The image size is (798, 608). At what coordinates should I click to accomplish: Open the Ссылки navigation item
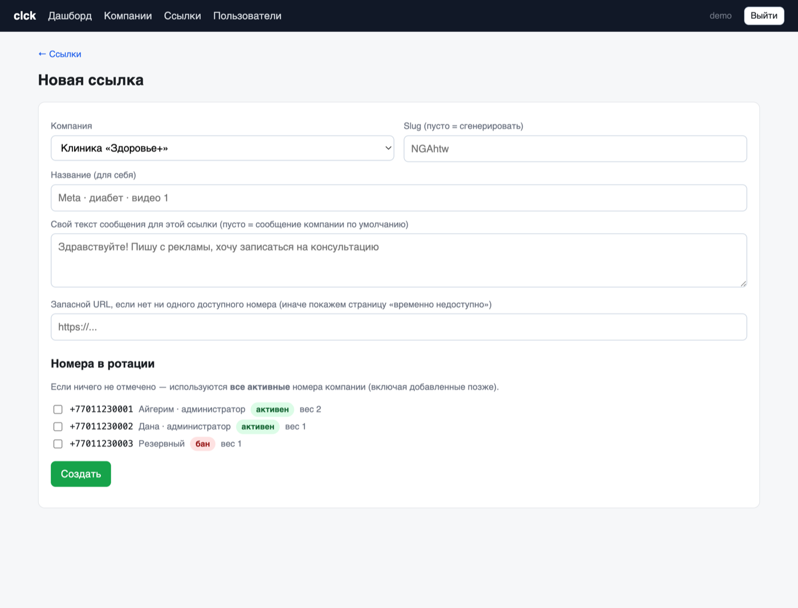(182, 16)
